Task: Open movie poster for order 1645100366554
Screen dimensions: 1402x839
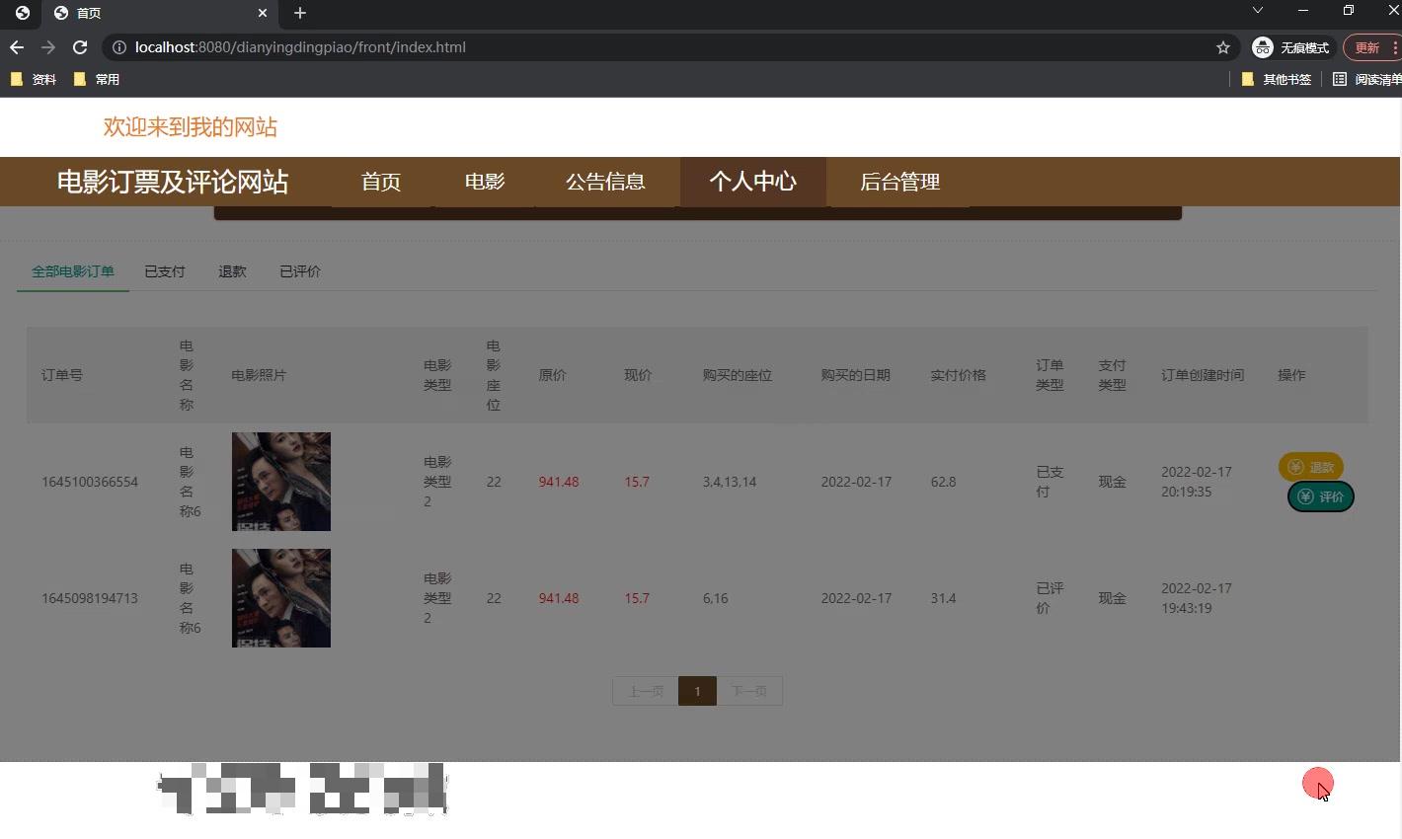Action: tap(281, 482)
